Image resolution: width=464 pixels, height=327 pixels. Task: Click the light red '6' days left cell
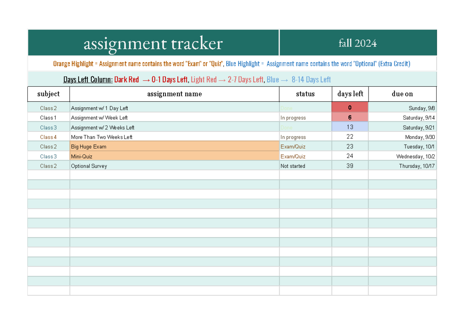click(x=350, y=117)
